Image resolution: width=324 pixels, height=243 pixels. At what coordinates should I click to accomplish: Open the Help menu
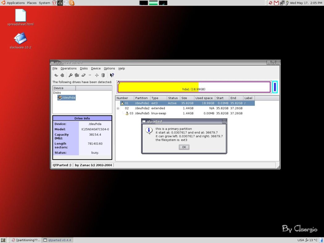coord(122,69)
